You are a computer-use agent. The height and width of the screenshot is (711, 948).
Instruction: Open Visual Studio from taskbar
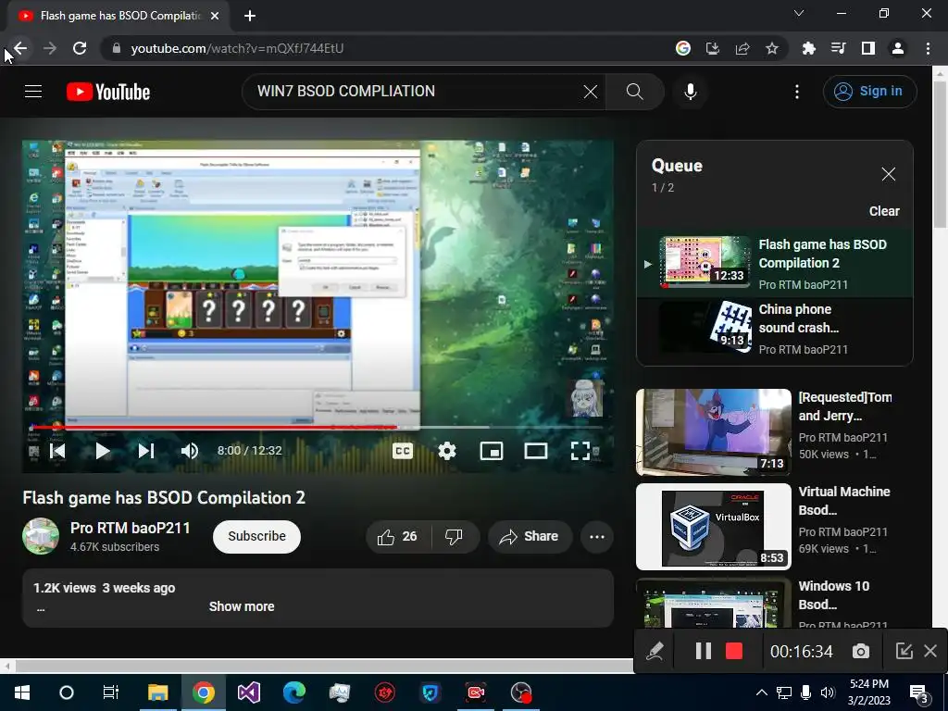click(248, 692)
